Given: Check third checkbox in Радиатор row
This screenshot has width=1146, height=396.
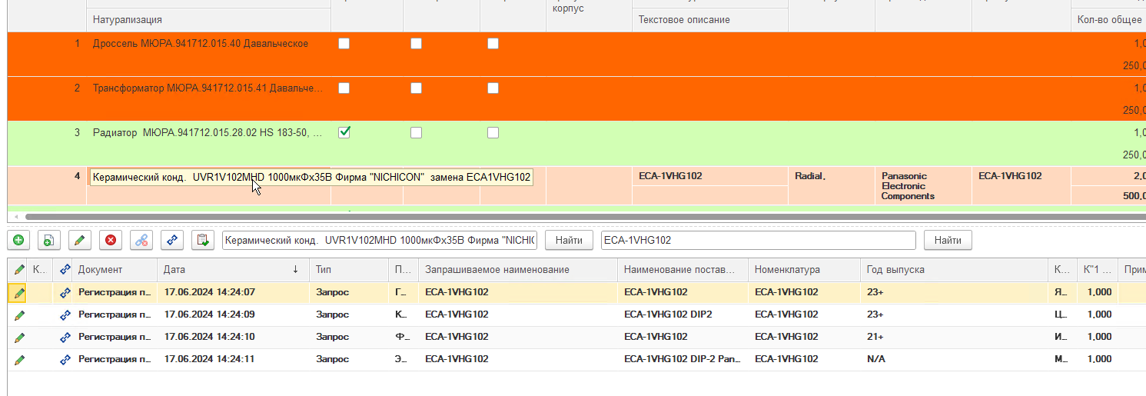Looking at the screenshot, I should point(493,132).
